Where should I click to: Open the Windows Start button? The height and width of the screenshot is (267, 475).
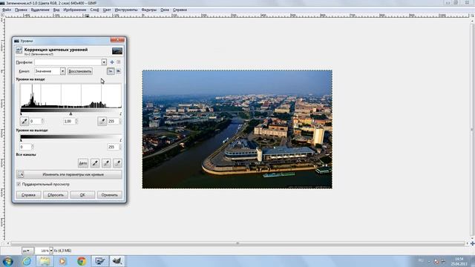coord(7,261)
